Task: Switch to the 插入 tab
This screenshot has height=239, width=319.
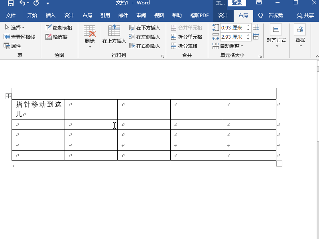Action: (51, 16)
